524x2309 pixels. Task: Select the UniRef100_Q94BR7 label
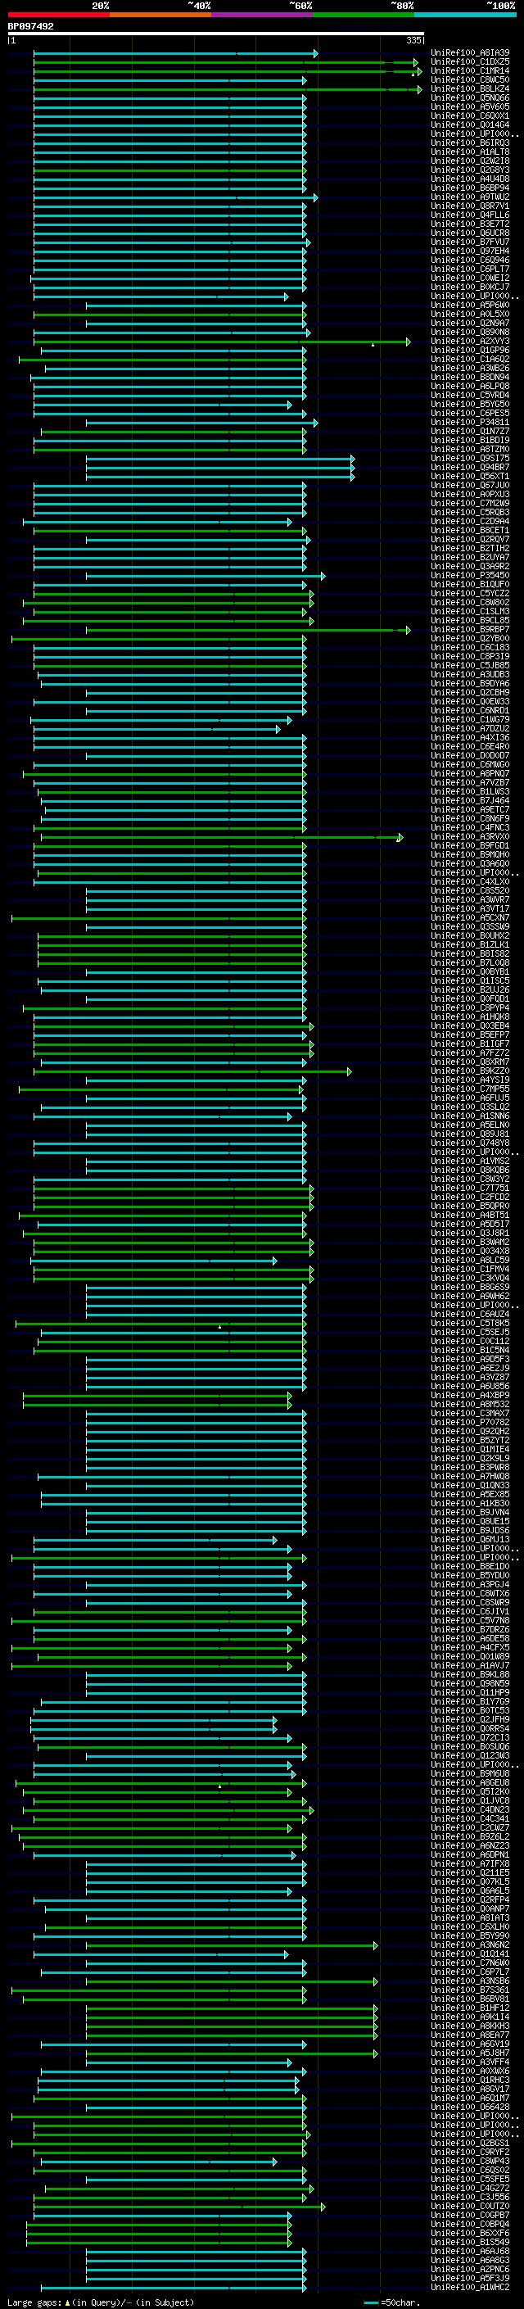point(470,467)
